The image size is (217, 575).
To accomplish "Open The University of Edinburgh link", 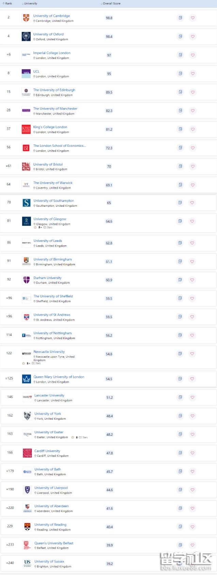I will tap(54, 90).
